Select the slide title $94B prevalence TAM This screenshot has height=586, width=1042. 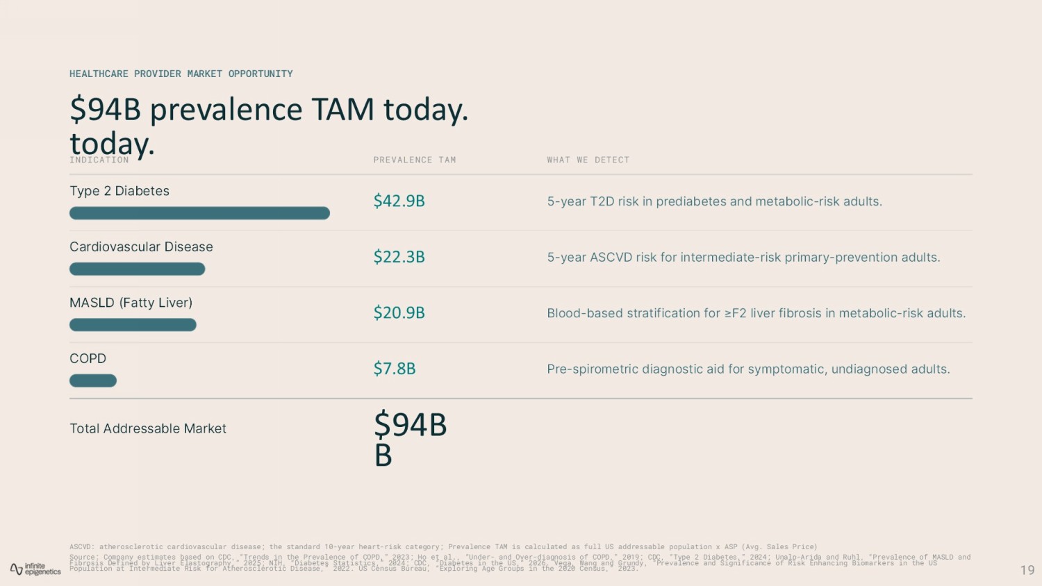pyautogui.click(x=269, y=126)
